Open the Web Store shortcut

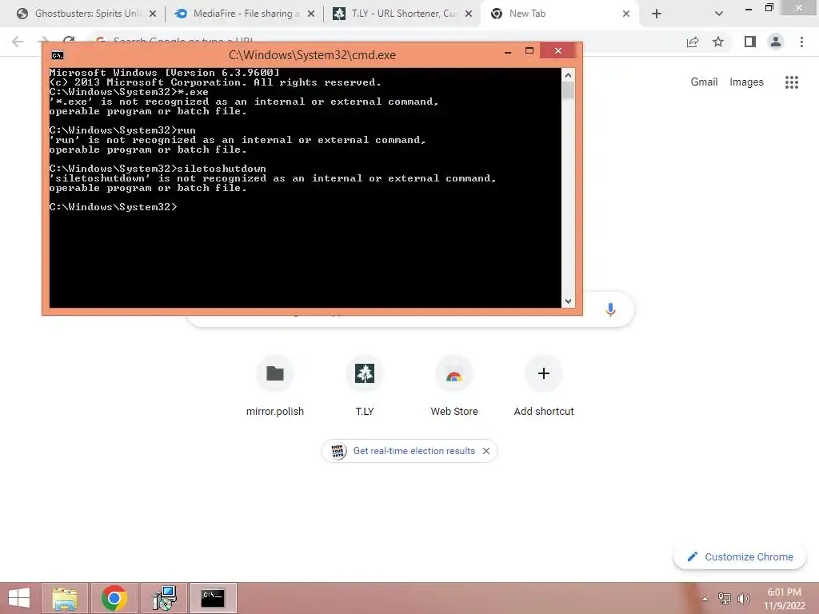[454, 385]
